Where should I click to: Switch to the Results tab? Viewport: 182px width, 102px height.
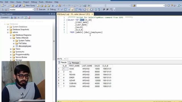63,63
